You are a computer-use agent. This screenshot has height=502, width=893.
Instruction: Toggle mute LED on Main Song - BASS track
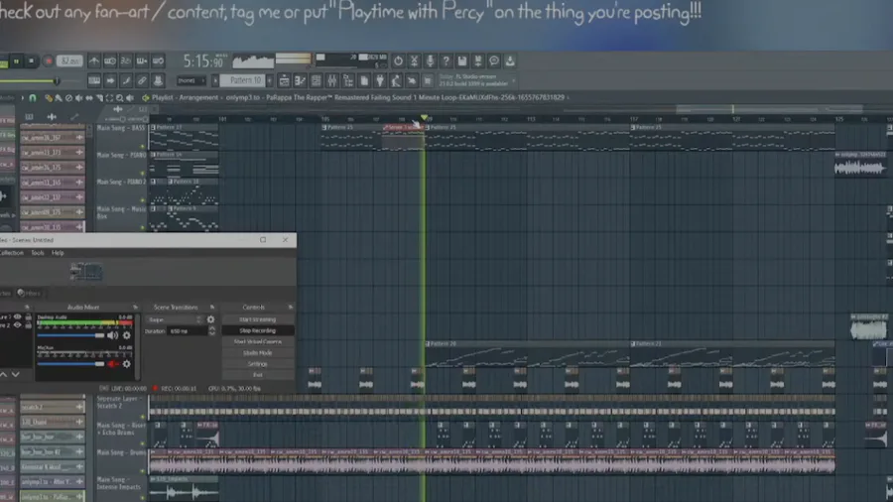point(142,147)
